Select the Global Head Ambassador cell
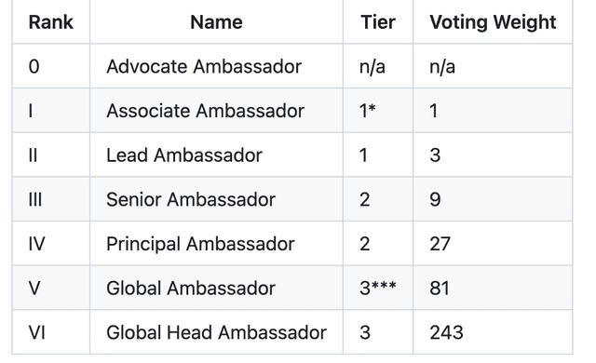The image size is (596, 363). (216, 332)
